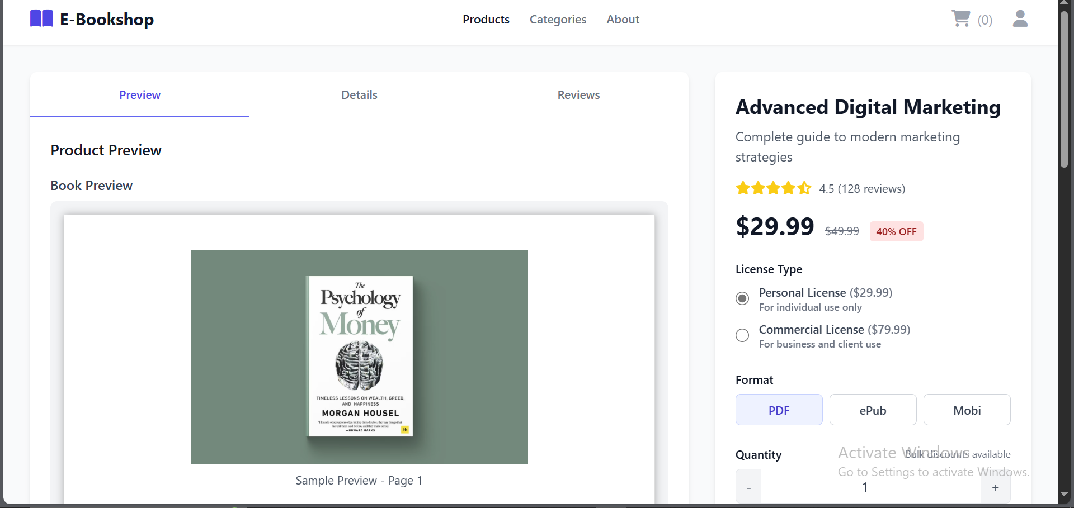Screen dimensions: 1074x508
Task: Select the Personal License radio button
Action: [742, 298]
